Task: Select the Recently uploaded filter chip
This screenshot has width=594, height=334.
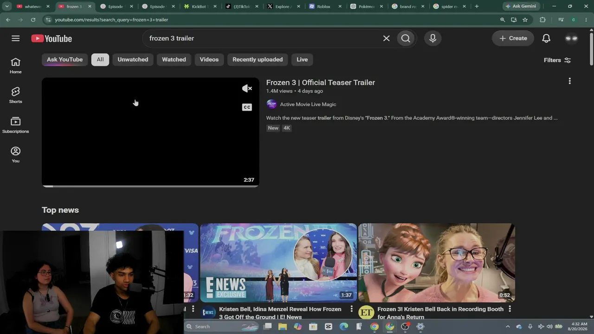Action: tap(258, 59)
